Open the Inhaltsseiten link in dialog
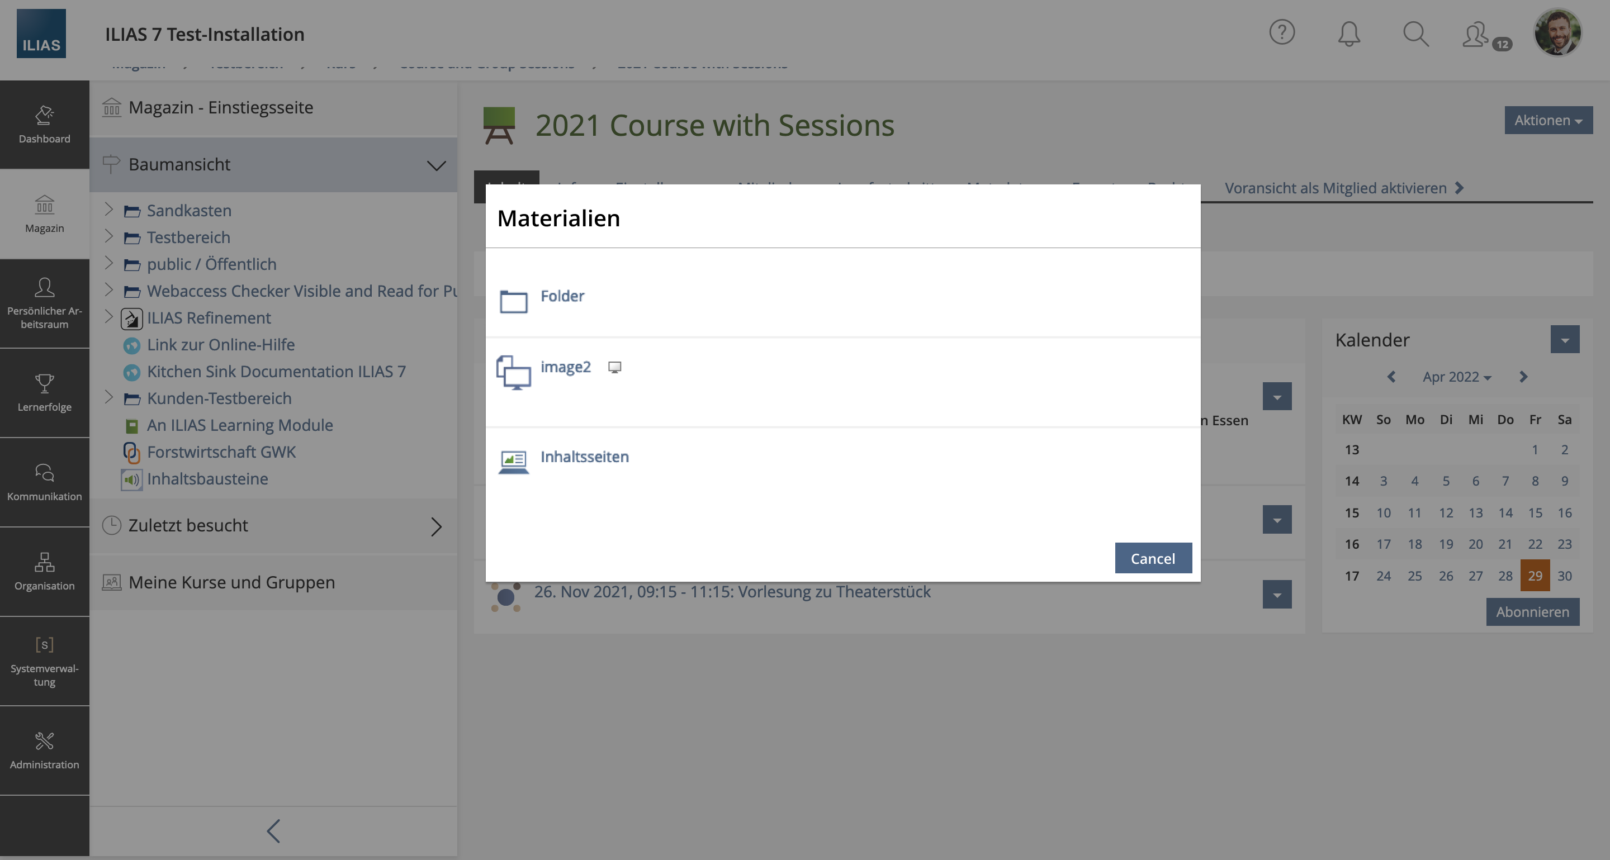 pyautogui.click(x=584, y=457)
